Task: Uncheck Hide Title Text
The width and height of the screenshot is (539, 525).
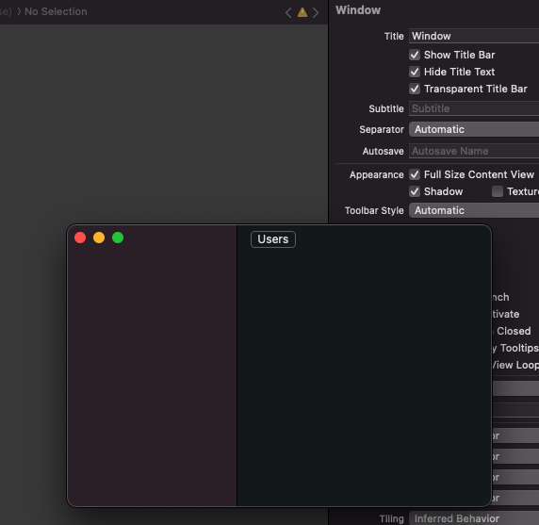Action: [415, 72]
